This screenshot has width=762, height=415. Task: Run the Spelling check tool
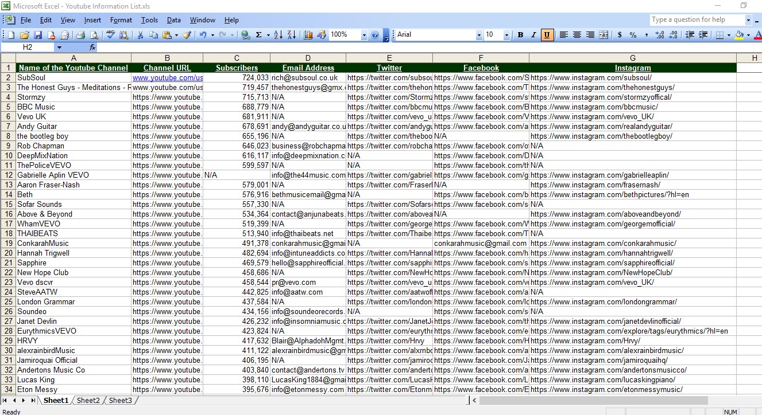111,35
